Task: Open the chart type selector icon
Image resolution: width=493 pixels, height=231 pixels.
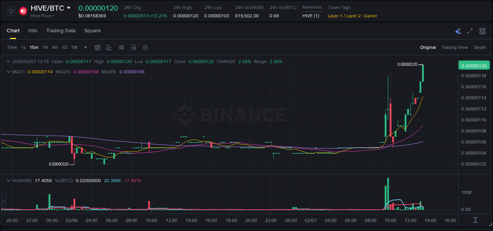Action: (x=109, y=47)
